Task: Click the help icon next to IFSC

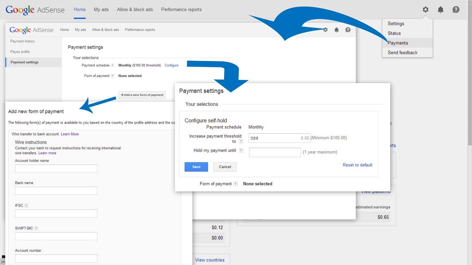Action: point(26,206)
